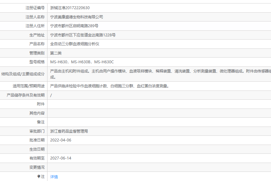Click the 生产地址 label
The height and width of the screenshot is (181, 271).
pos(37,35)
